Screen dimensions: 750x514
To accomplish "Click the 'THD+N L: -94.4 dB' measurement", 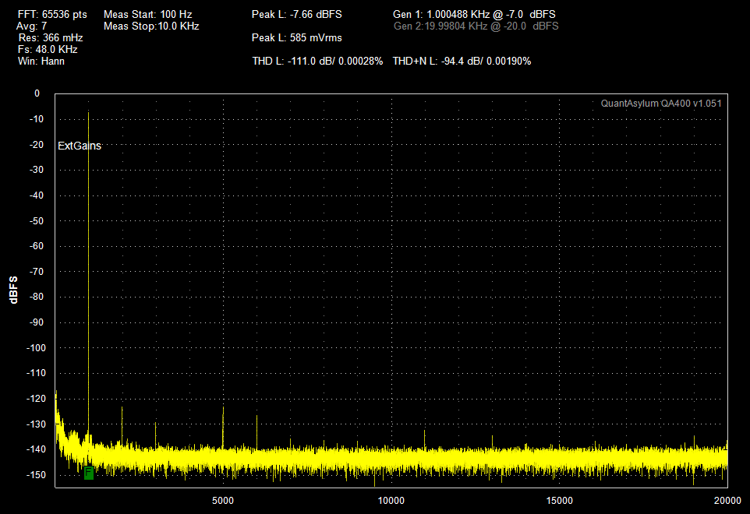I will 462,62.
